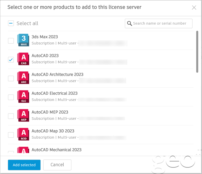This screenshot has width=202, height=174.
Task: Toggle the Select all checkbox
Action: [x=11, y=23]
